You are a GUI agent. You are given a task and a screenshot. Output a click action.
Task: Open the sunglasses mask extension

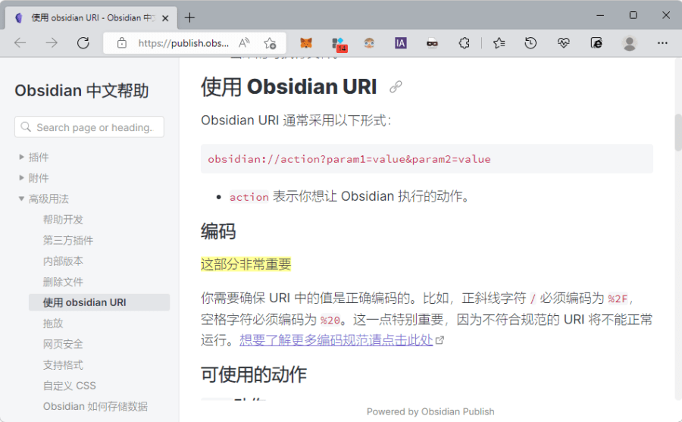pyautogui.click(x=433, y=42)
